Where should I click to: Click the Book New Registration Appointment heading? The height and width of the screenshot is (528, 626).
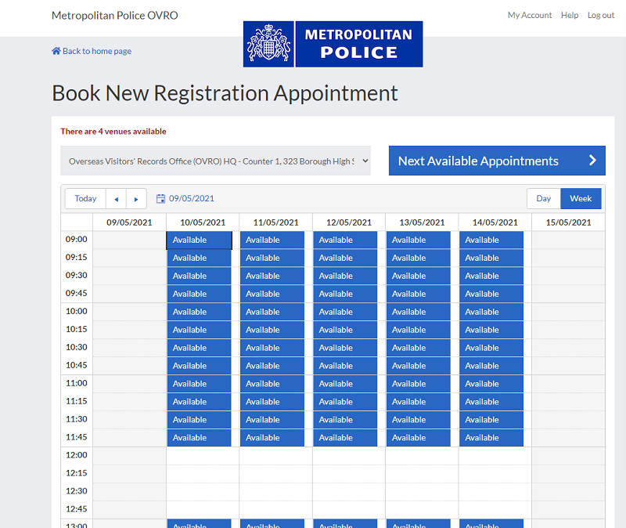[225, 93]
